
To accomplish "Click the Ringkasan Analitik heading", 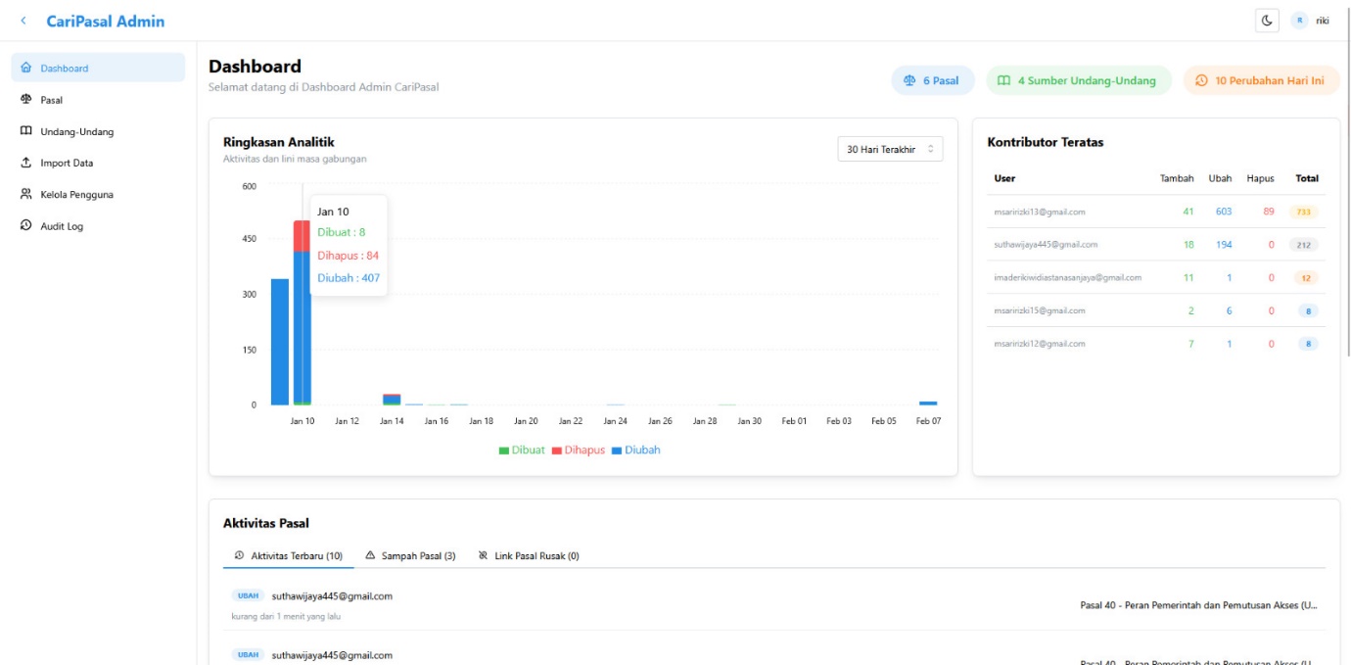I will coord(279,142).
